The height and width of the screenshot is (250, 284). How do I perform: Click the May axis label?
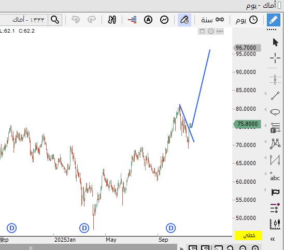[111, 240]
